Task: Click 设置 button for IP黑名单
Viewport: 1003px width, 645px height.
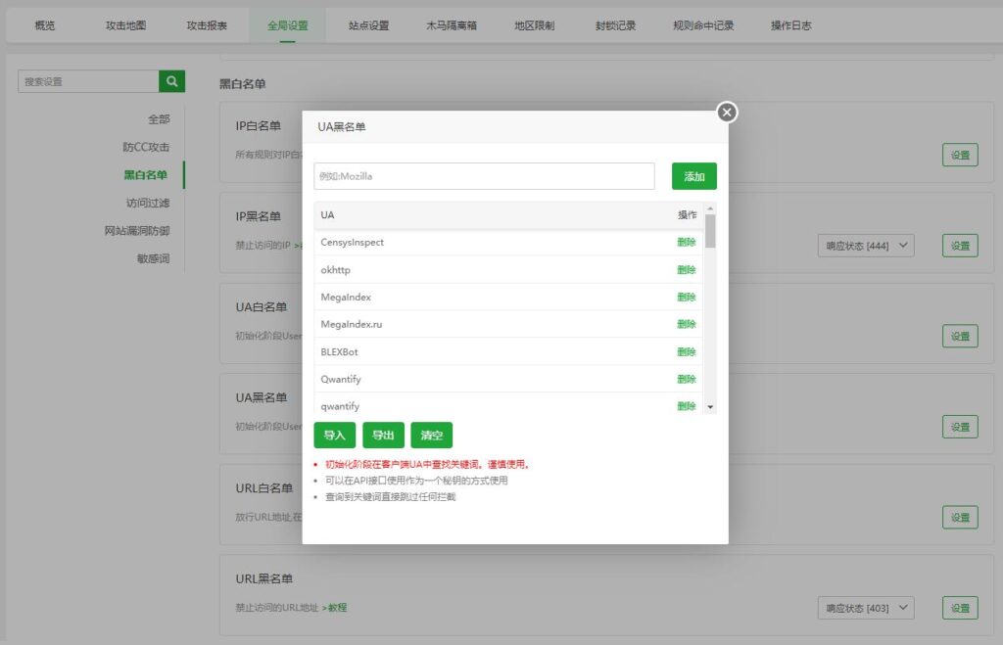Action: tap(960, 246)
